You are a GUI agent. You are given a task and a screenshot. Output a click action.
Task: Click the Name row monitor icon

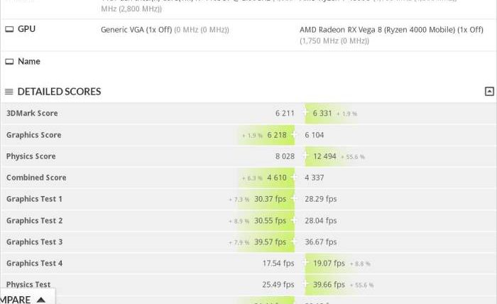9,62
